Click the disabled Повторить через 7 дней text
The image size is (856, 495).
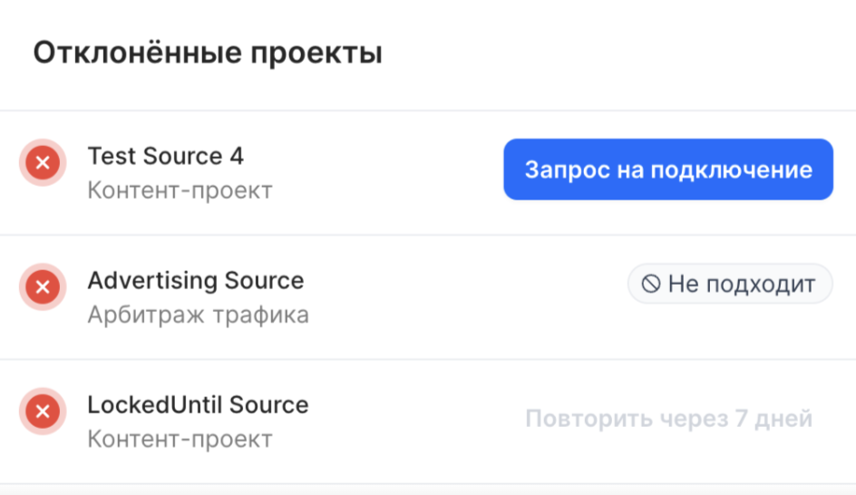tap(669, 419)
